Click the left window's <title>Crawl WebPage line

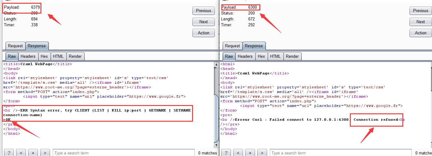(37, 64)
